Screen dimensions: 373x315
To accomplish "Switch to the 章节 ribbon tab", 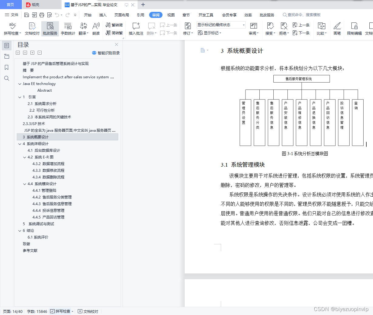I will click(x=186, y=15).
